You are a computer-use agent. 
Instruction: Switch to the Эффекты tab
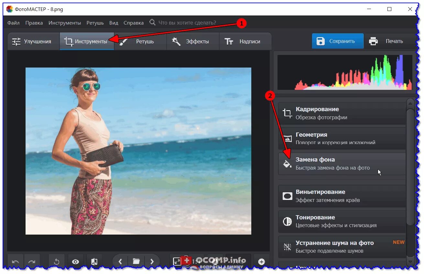pyautogui.click(x=193, y=41)
